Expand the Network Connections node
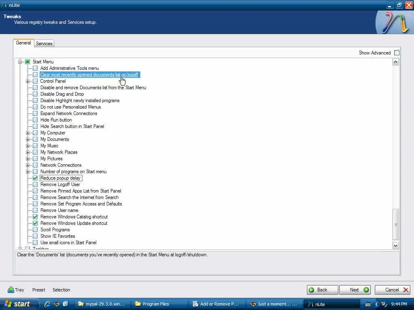The height and width of the screenshot is (310, 414). coord(28,165)
